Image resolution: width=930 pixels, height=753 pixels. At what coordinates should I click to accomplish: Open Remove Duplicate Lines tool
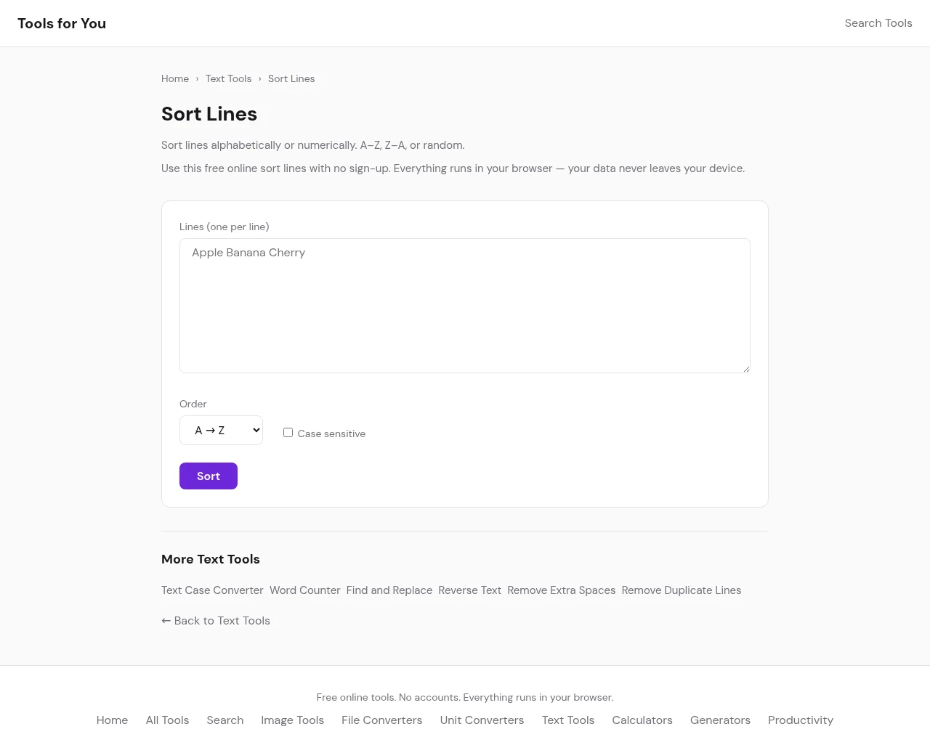point(681,590)
